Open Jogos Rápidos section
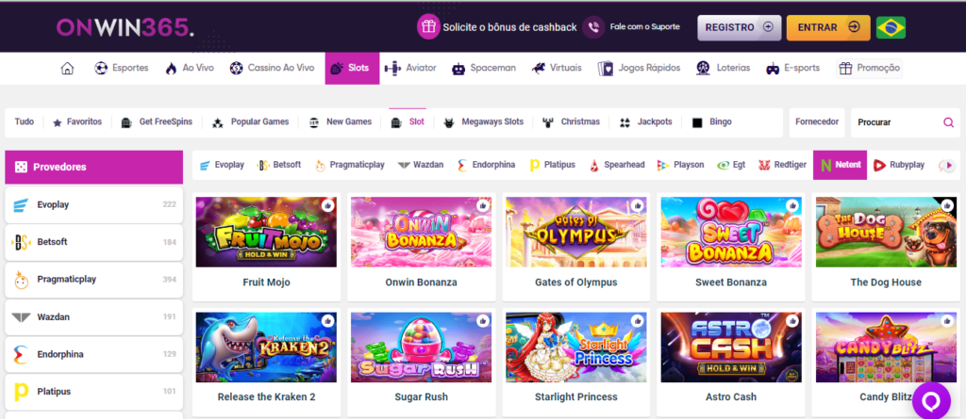 (x=639, y=69)
